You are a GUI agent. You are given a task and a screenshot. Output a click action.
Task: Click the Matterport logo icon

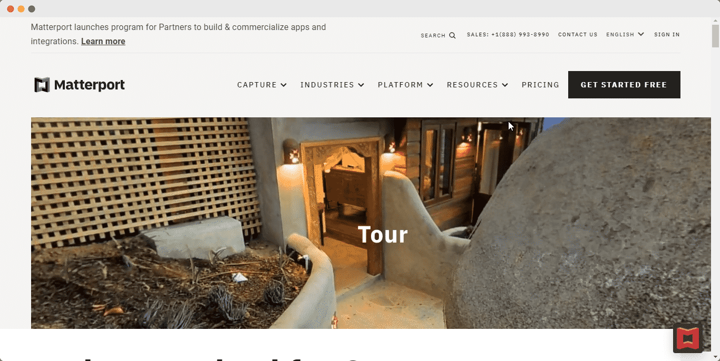[x=42, y=85]
